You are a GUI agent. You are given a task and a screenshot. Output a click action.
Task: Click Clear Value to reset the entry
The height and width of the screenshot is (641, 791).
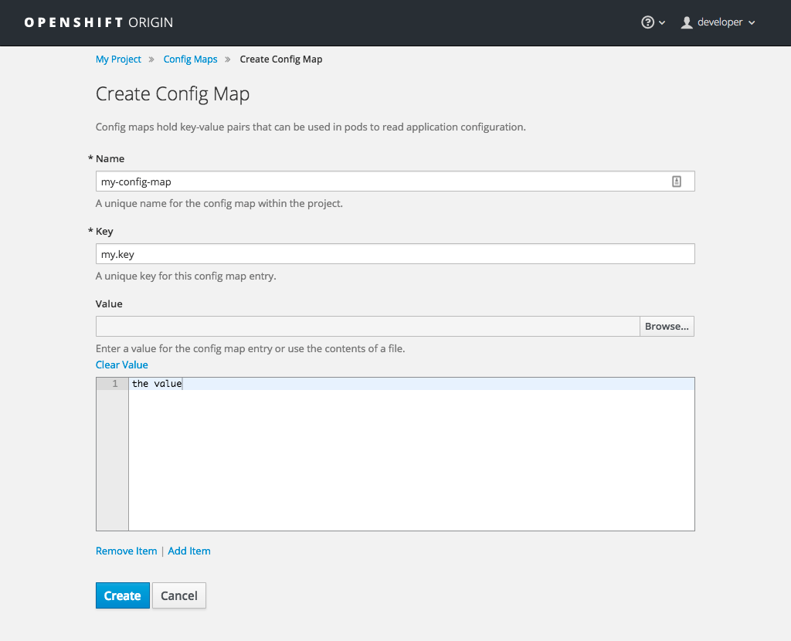[121, 365]
